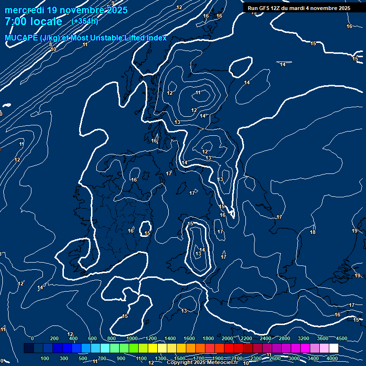366x366 pixels.
Task: Click the legend value '3400'
Action: pyautogui.click(x=313, y=358)
